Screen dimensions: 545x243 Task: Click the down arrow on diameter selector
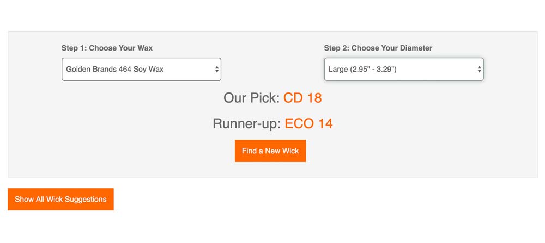[479, 71]
